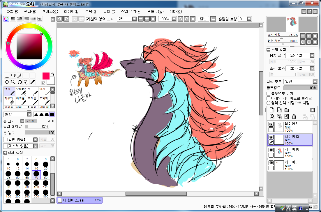Viewport: 321px width, 212px height.
Task: Select the magic wand tool
Action: (20, 76)
